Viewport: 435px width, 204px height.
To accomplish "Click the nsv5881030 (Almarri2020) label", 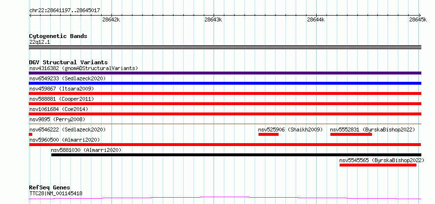I will [87, 150].
